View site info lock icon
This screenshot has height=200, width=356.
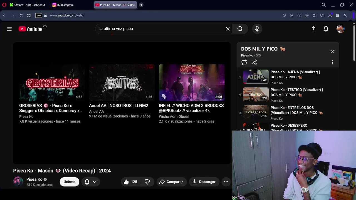46,16
